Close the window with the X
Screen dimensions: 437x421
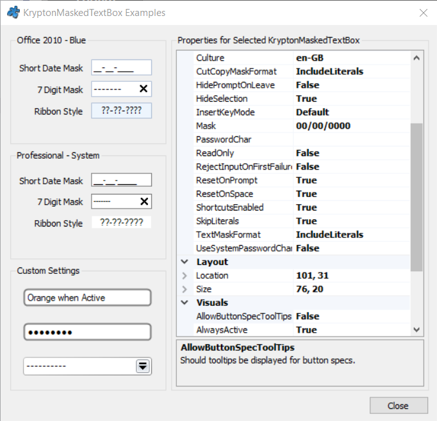pyautogui.click(x=424, y=13)
